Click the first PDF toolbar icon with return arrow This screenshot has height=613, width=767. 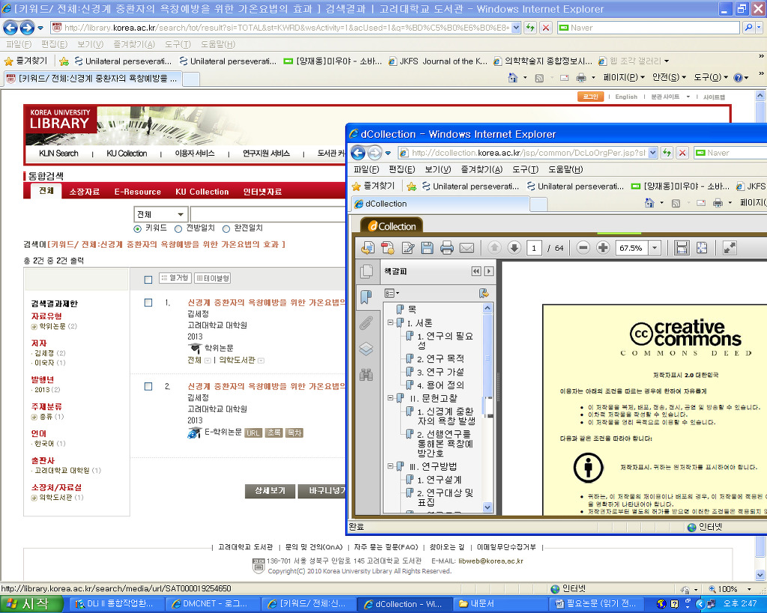[368, 248]
